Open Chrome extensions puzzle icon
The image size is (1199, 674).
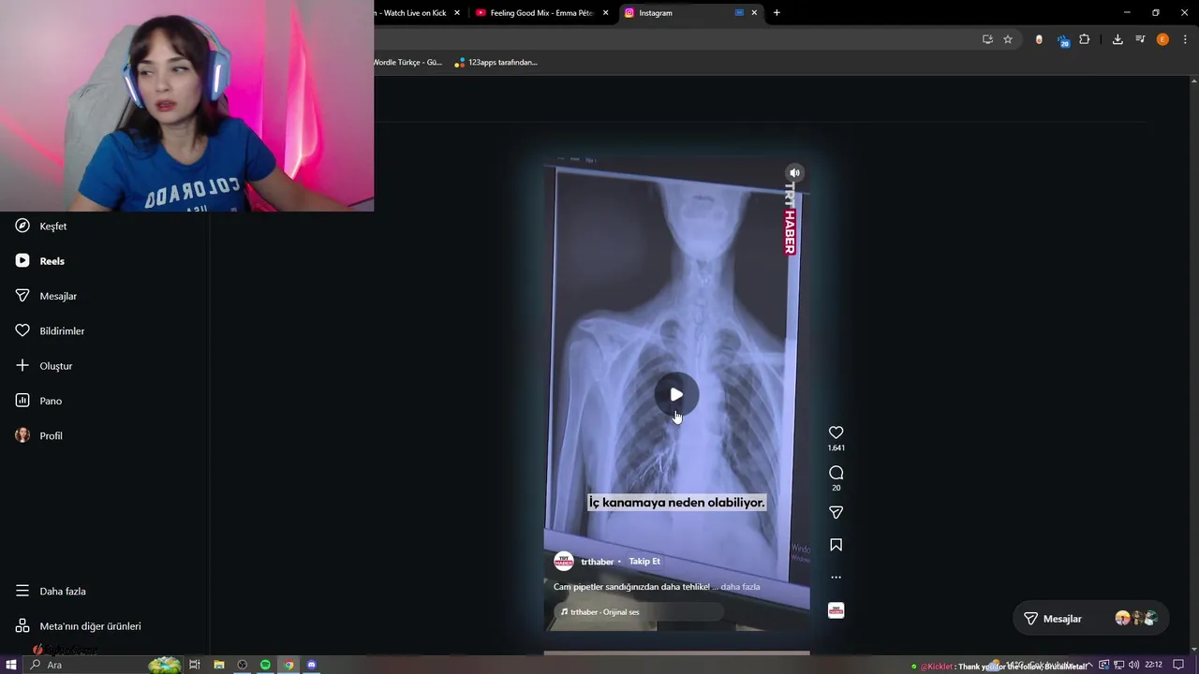[x=1085, y=39]
